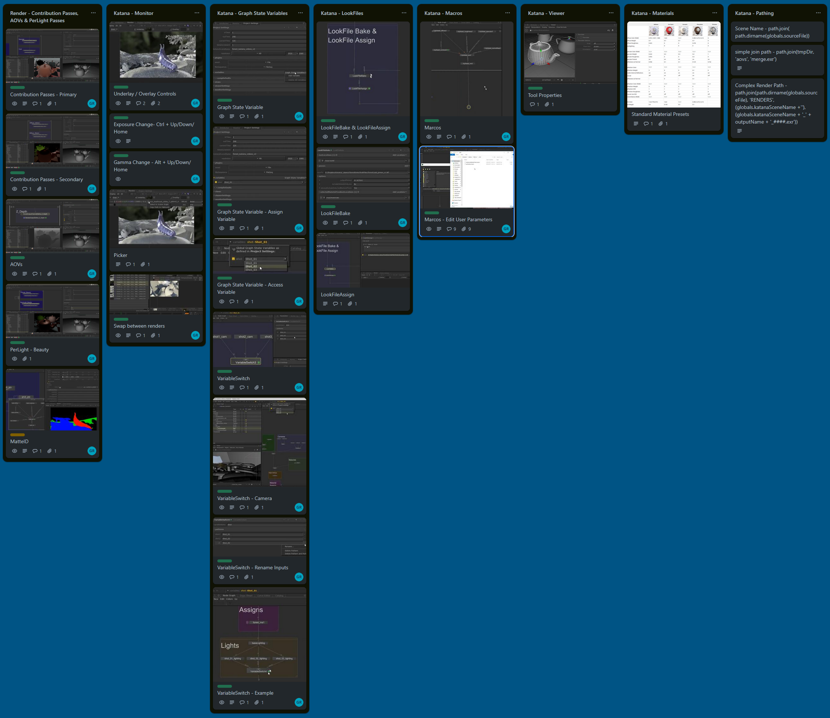The width and height of the screenshot is (830, 718).
Task: Toggle watch eye on Gamma Change card
Action: tap(118, 179)
